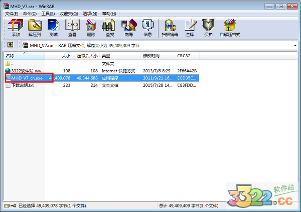The height and width of the screenshot is (212, 301).
Task: Open the 文件(F) menu
Action: [12, 14]
